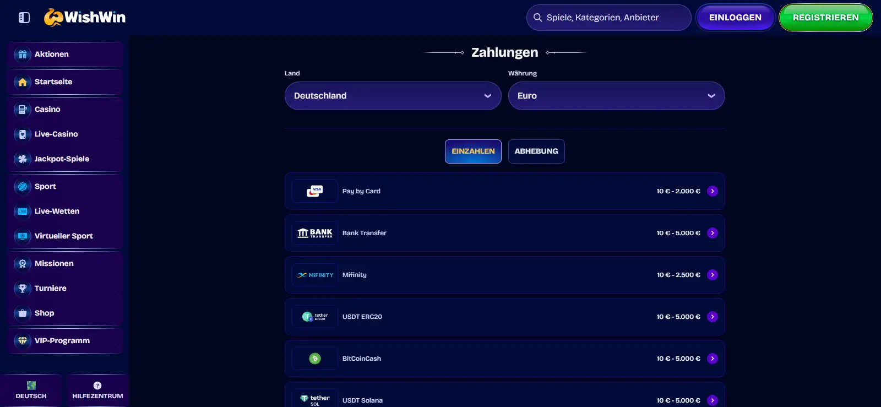Open Live-Casino from the sidebar
The width and height of the screenshot is (881, 407).
pyautogui.click(x=65, y=134)
